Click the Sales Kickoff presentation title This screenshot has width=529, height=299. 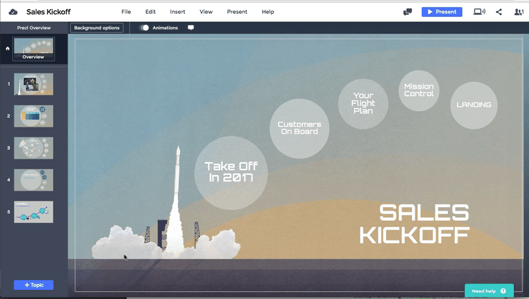tap(48, 12)
